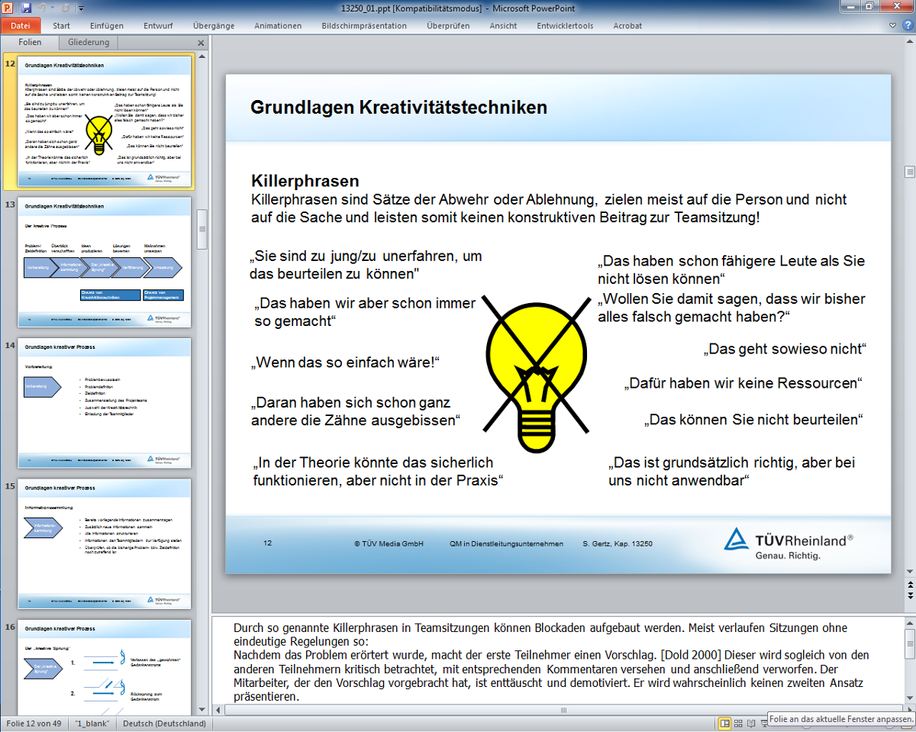
Task: Open the Datei tab
Action: (21, 25)
